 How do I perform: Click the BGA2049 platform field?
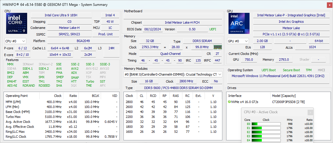point(83,41)
